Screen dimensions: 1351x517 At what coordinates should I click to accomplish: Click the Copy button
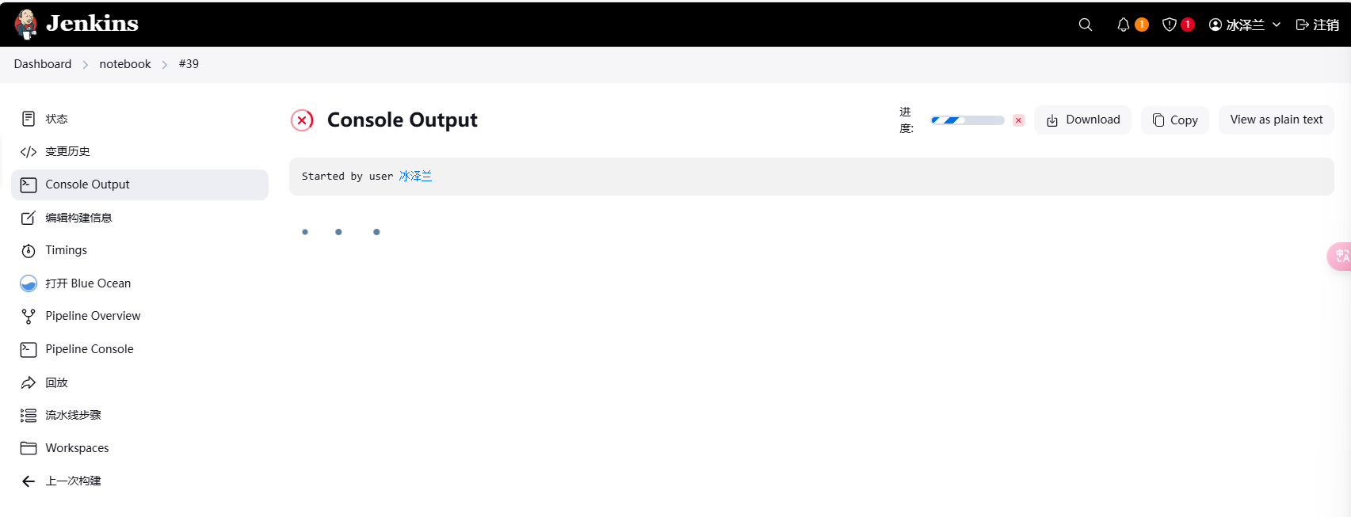pyautogui.click(x=1175, y=120)
